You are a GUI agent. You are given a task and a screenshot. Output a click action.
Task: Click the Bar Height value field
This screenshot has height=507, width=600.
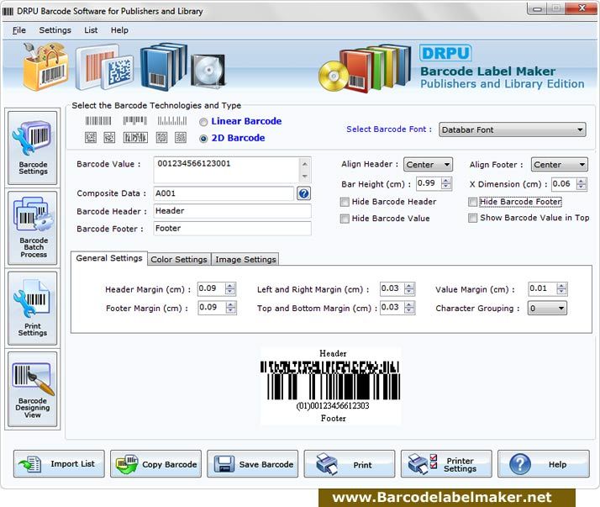click(429, 184)
